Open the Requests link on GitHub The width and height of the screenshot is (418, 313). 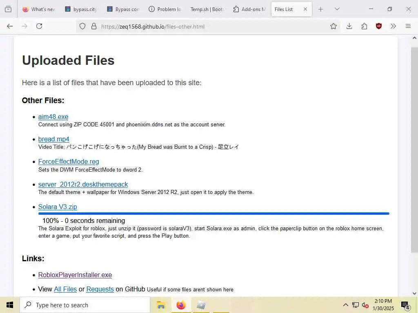[100, 289]
